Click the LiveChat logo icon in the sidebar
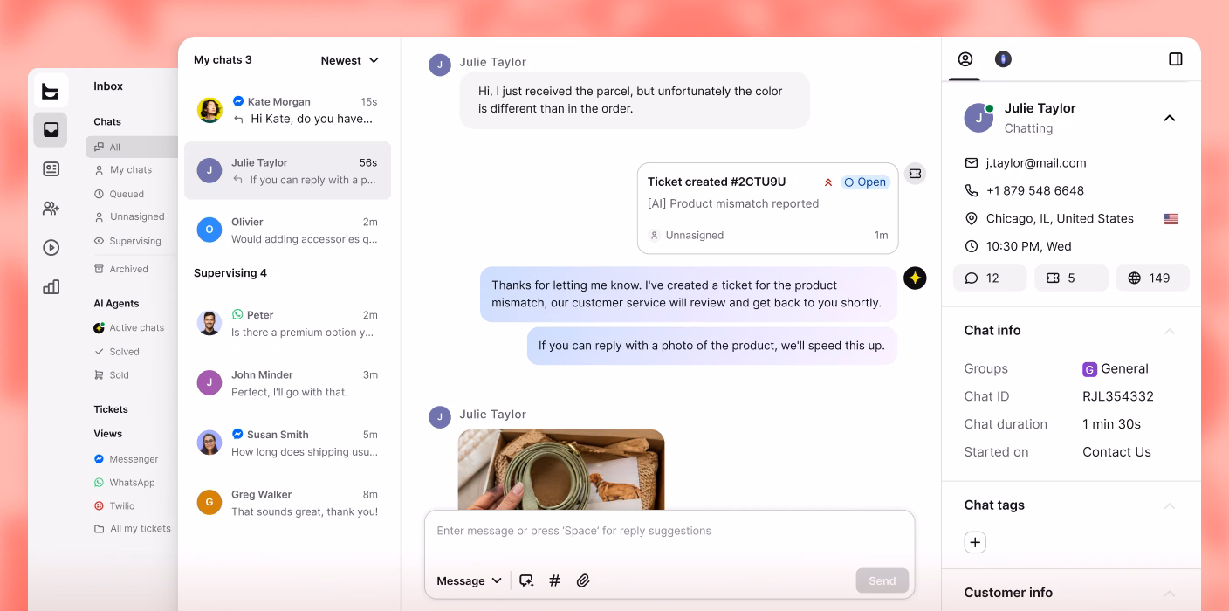Viewport: 1229px width, 611px height. [x=51, y=91]
